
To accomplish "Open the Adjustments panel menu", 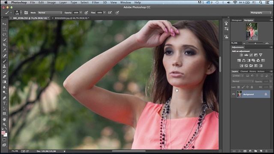I will pos(271,47).
